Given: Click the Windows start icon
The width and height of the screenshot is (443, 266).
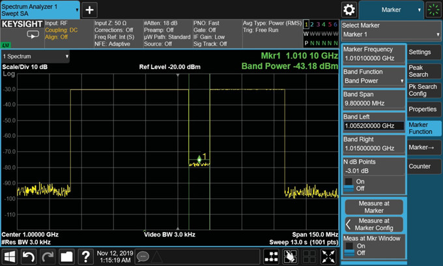Looking at the screenshot, I should (10, 256).
